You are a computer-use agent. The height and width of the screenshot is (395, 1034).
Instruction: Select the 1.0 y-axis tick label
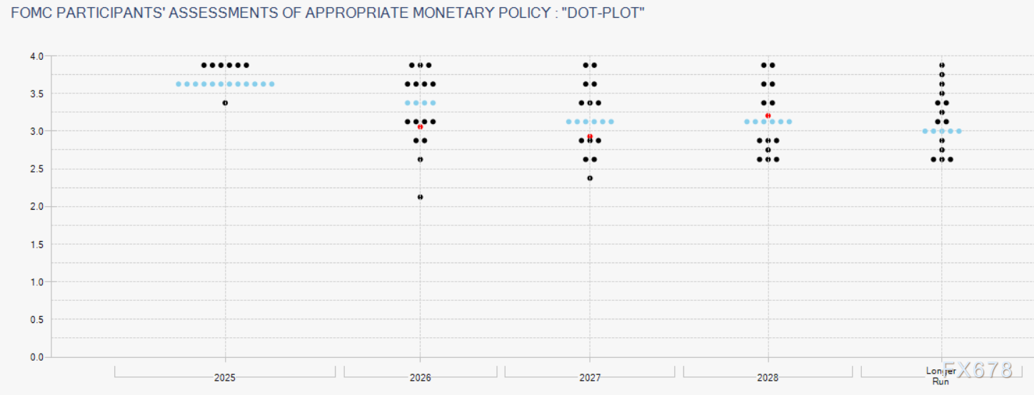click(x=36, y=282)
